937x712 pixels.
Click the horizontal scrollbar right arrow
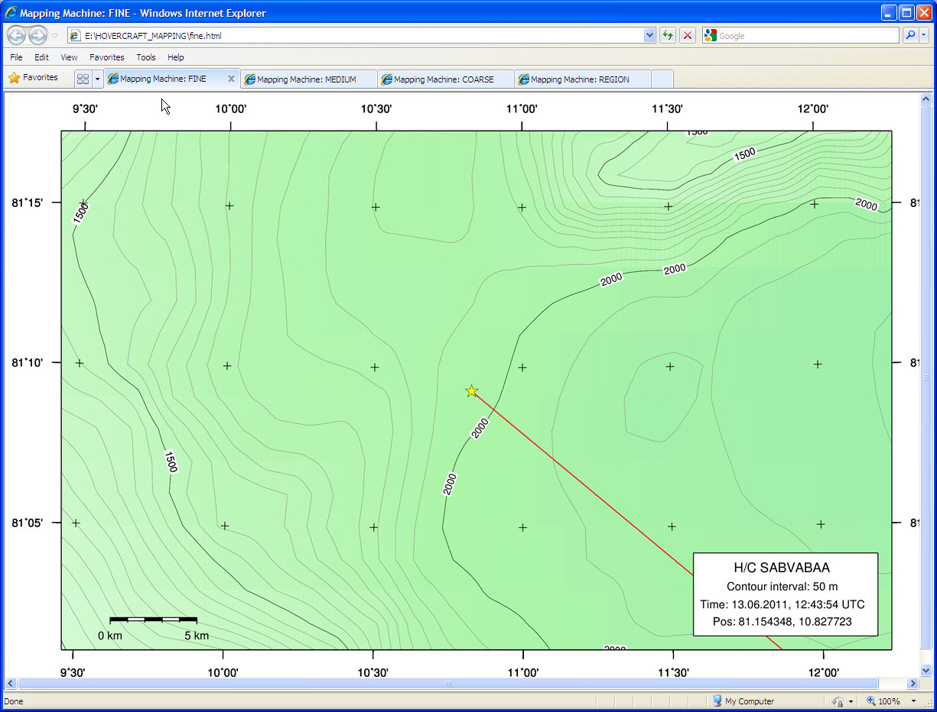pos(913,684)
